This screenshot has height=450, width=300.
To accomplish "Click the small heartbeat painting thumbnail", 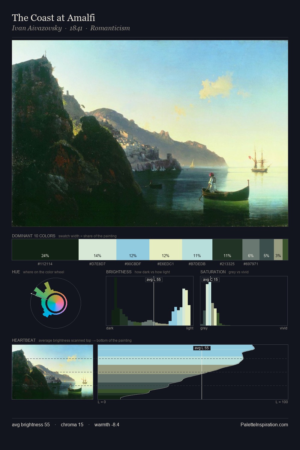I will (x=52, y=372).
